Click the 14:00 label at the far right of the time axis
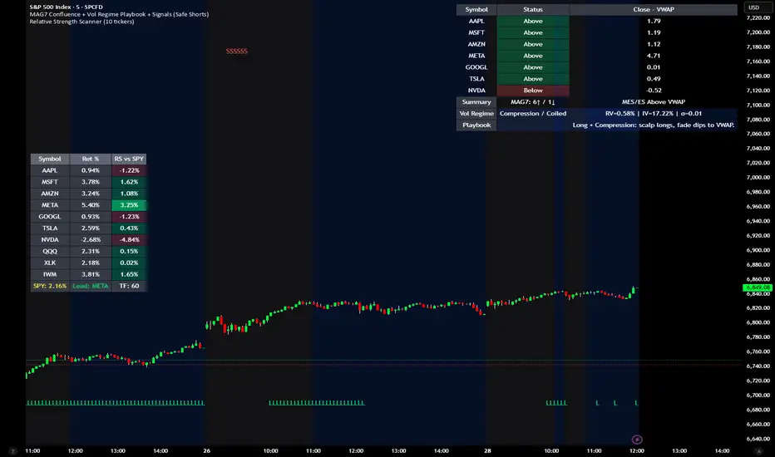Screen dimensions: 775x457 pyautogui.click(x=722, y=450)
